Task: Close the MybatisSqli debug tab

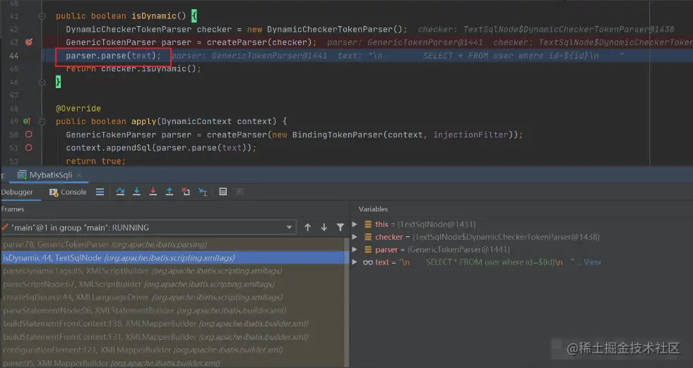Action: 79,175
